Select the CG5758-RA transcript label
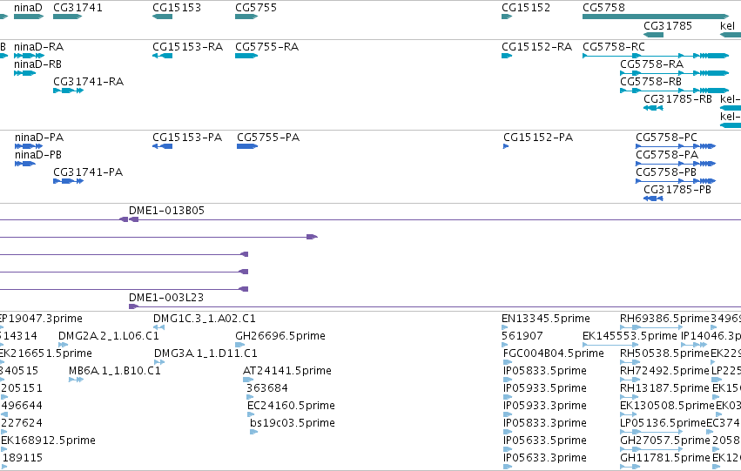Screen dimensions: 741x471 click(651, 64)
